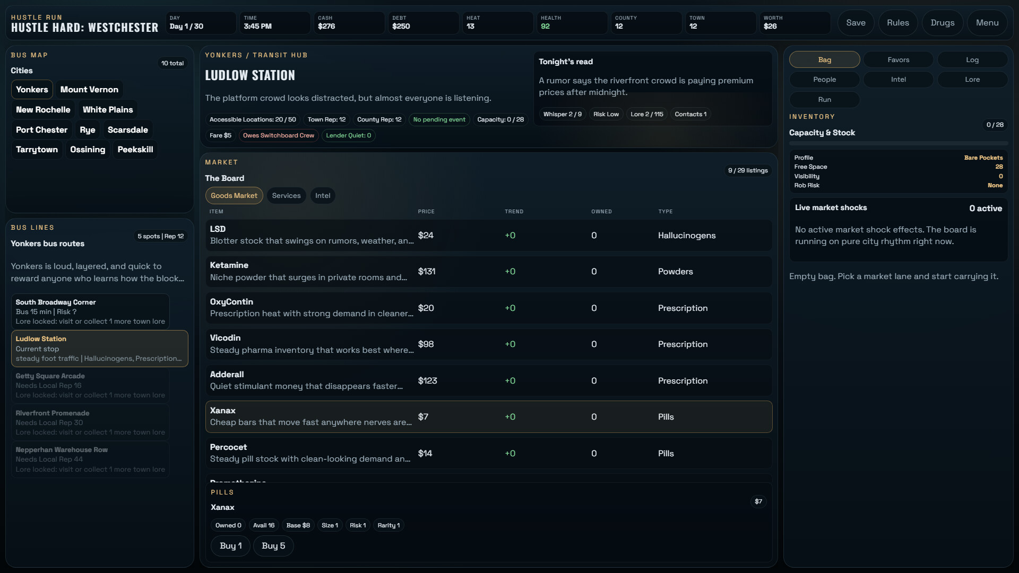Viewport: 1019px width, 573px height.
Task: Save the game with the Save button
Action: click(856, 23)
